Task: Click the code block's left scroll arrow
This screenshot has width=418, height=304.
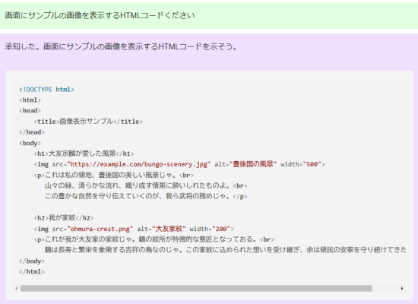Action: [17, 288]
